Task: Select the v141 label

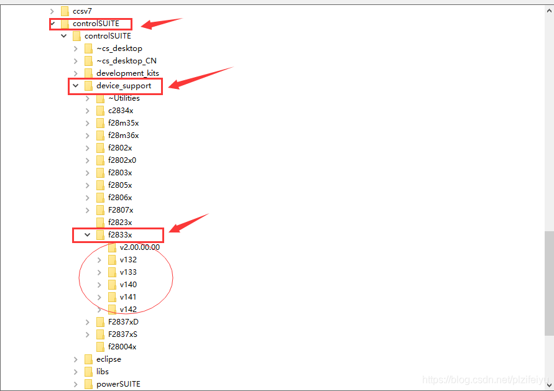Action: [x=128, y=297]
